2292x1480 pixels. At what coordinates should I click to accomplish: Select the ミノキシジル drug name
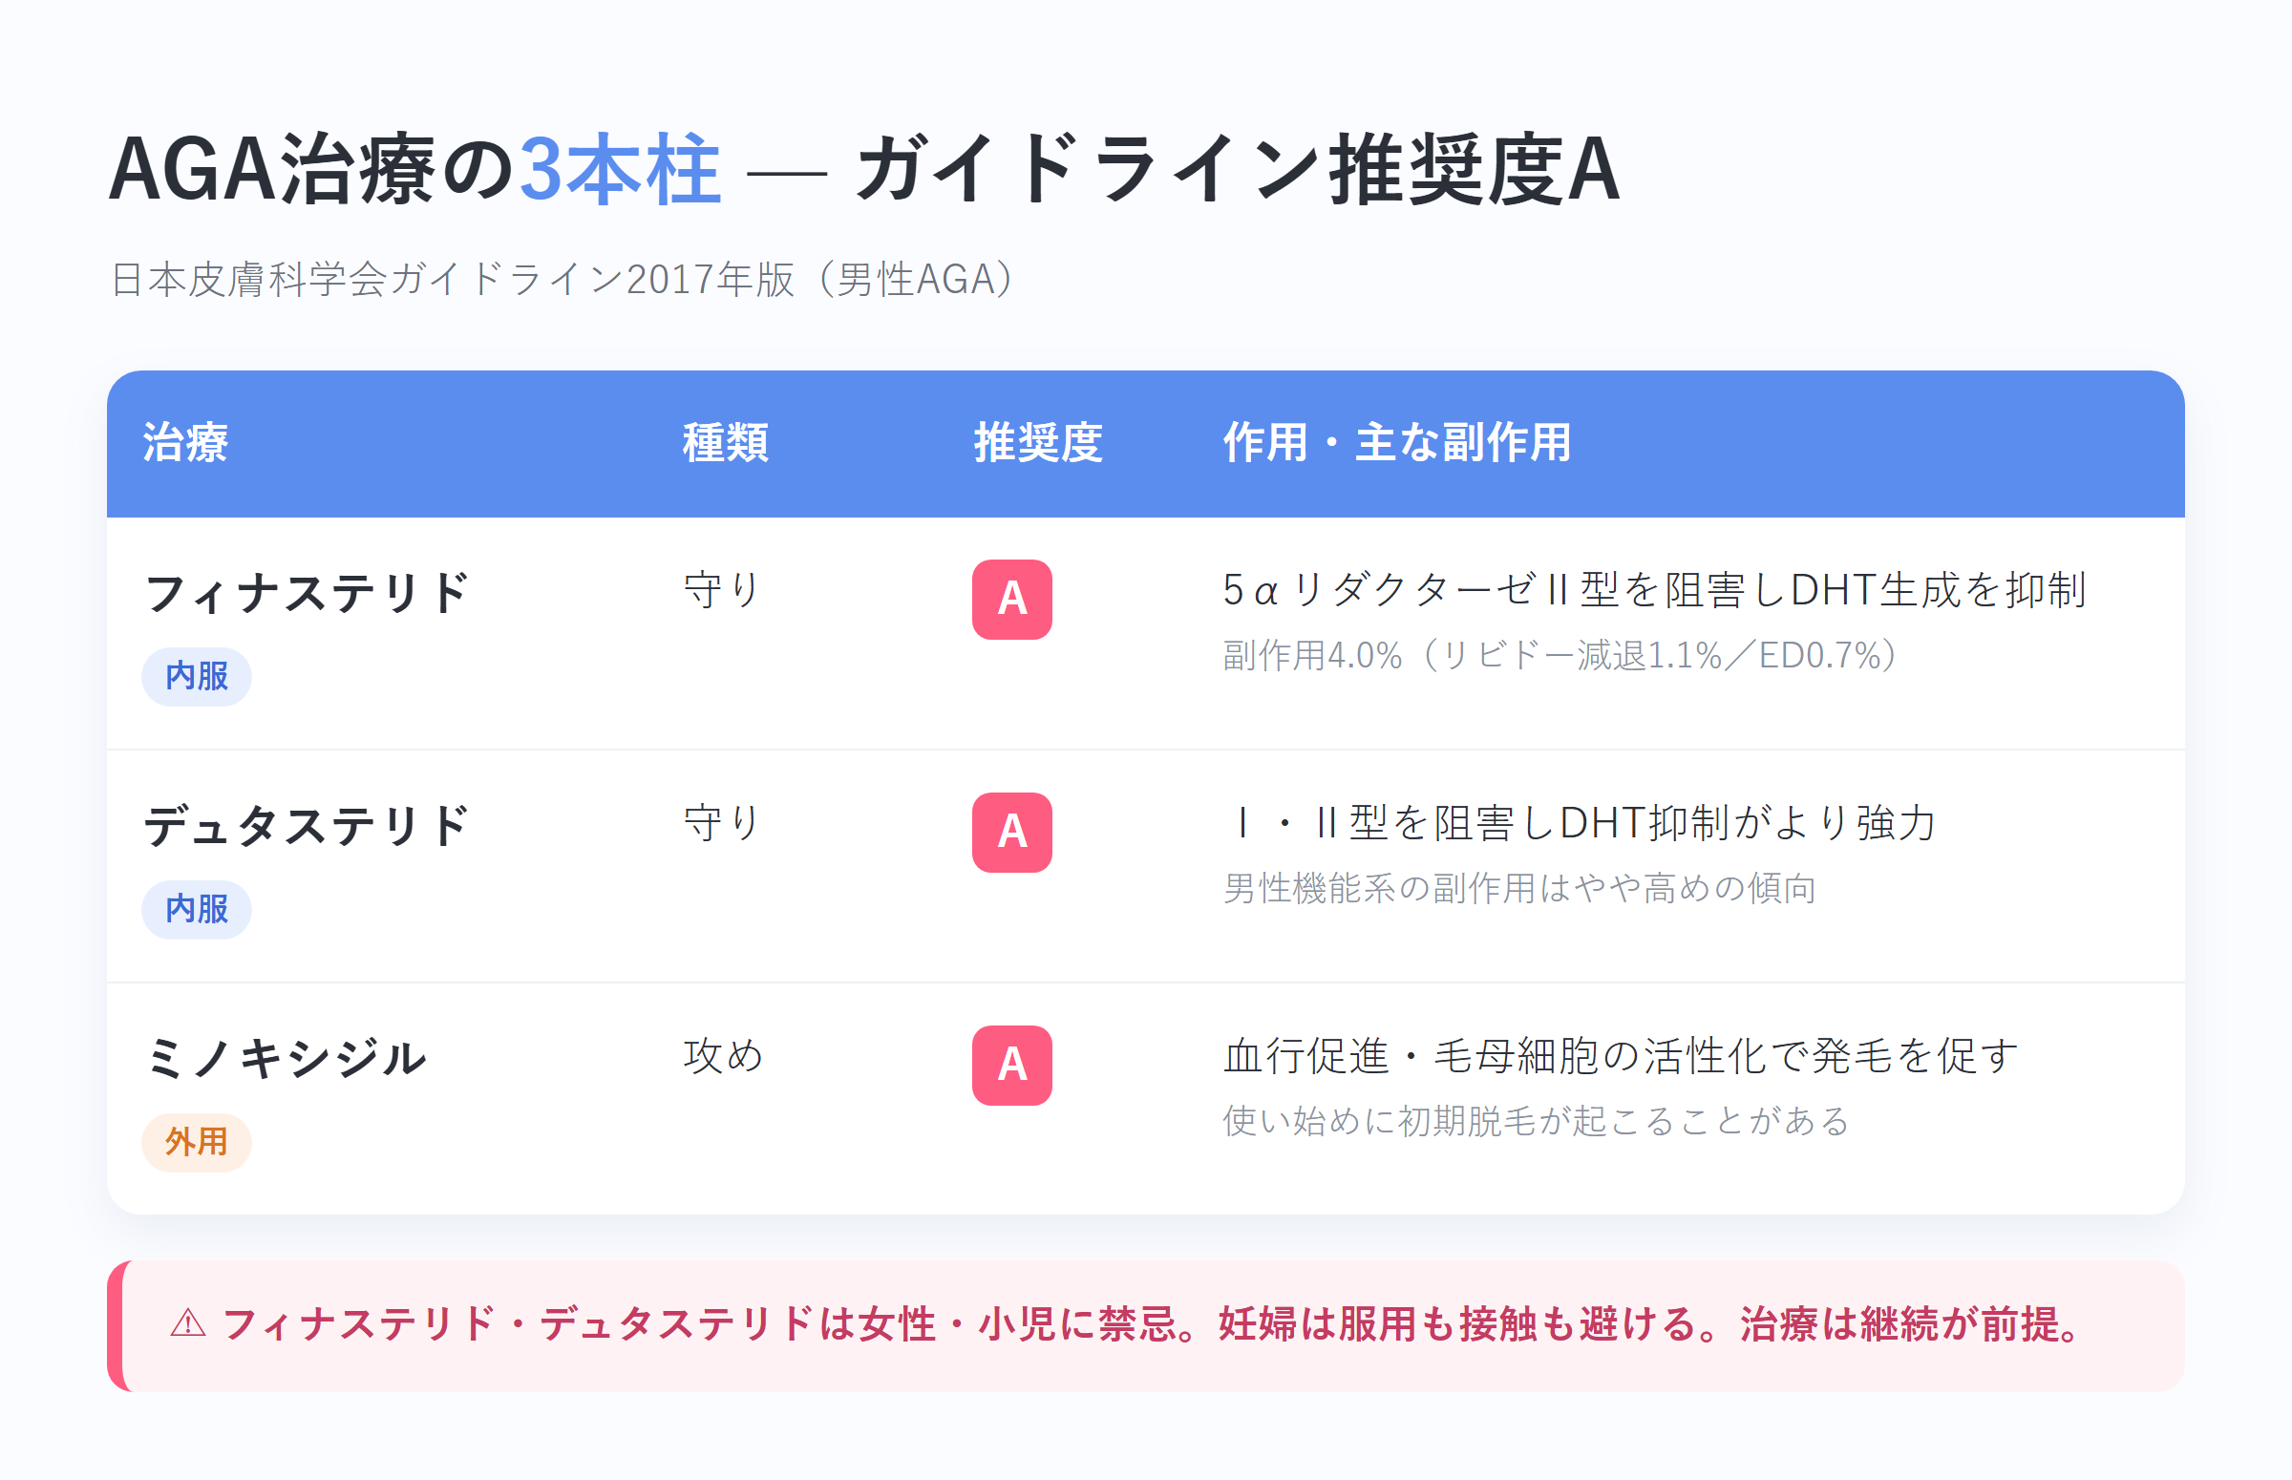point(286,1058)
